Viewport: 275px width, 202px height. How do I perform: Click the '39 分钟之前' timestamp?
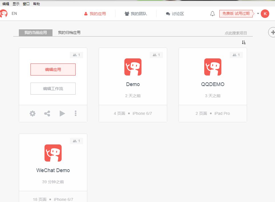pos(53,182)
